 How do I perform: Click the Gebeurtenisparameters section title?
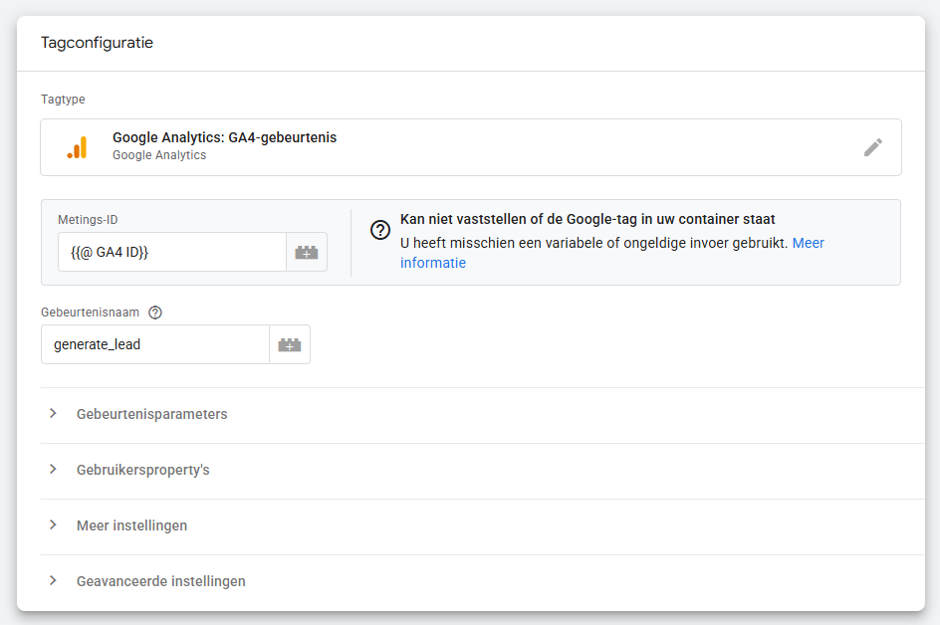pyautogui.click(x=151, y=414)
